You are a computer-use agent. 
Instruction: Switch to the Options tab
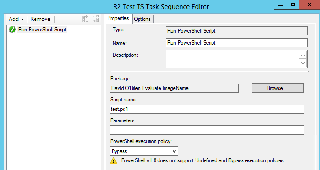(142, 19)
